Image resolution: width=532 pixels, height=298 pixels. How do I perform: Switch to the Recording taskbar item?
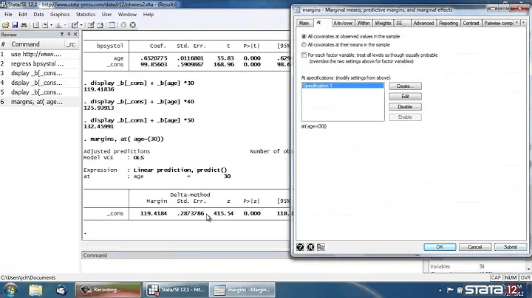pos(108,290)
